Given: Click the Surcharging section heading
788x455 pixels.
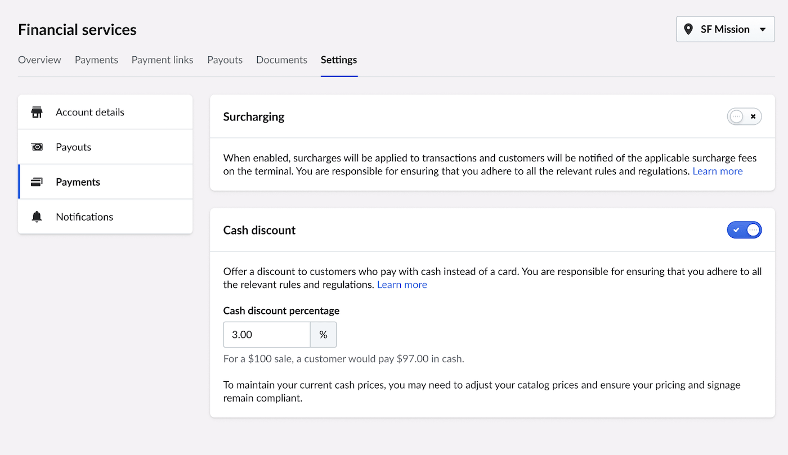Looking at the screenshot, I should 254,116.
